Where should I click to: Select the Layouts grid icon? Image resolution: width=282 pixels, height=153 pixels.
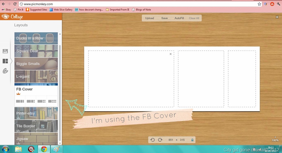(x=5, y=61)
